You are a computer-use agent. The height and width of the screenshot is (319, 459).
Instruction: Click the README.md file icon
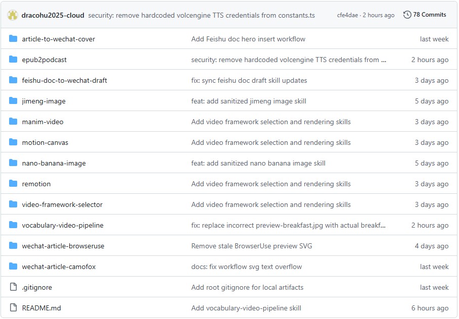pos(13,308)
